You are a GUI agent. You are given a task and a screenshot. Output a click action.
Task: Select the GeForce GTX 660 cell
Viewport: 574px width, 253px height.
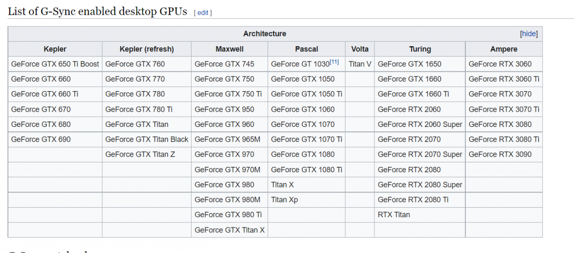55,79
